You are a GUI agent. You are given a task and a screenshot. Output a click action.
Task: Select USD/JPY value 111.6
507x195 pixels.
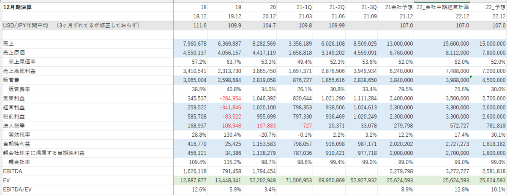point(200,25)
